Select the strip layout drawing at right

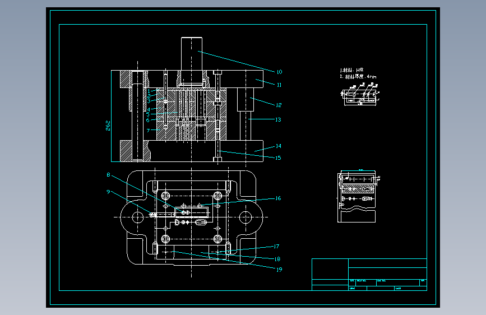tap(359, 196)
